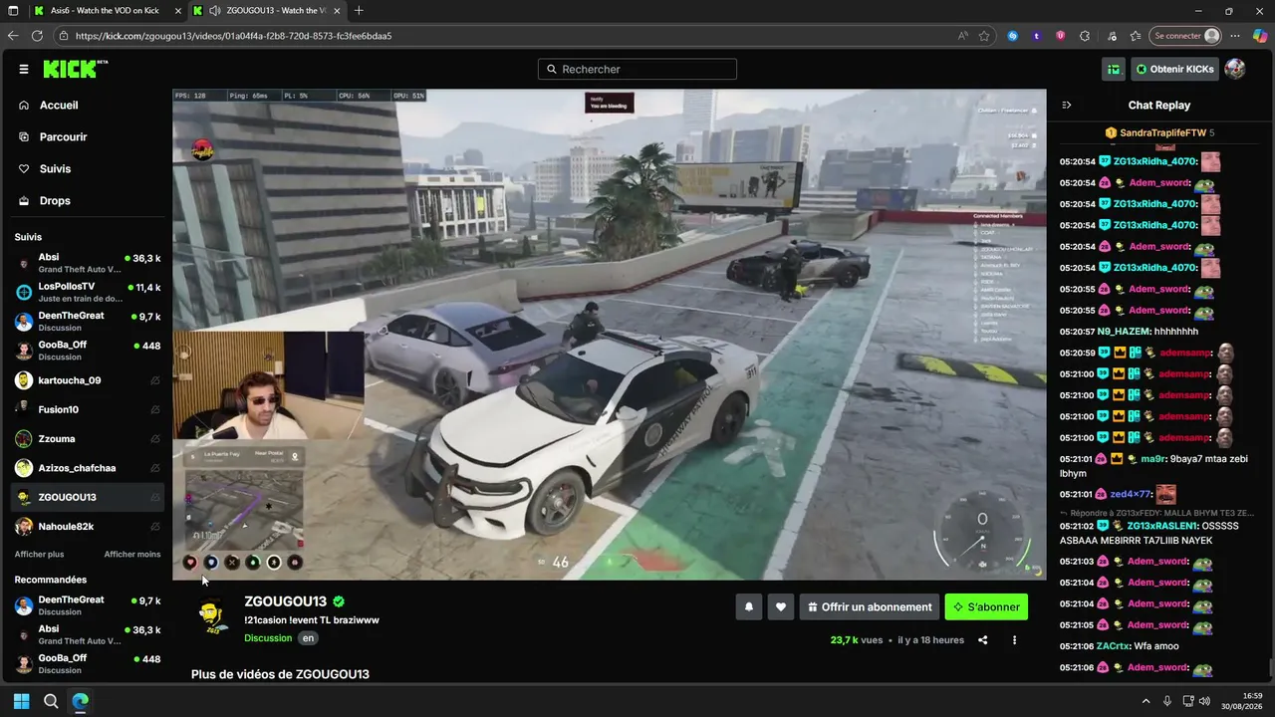Open Fusion10 channel in the sidebar
Screen dimensions: 1275x717
point(90,409)
